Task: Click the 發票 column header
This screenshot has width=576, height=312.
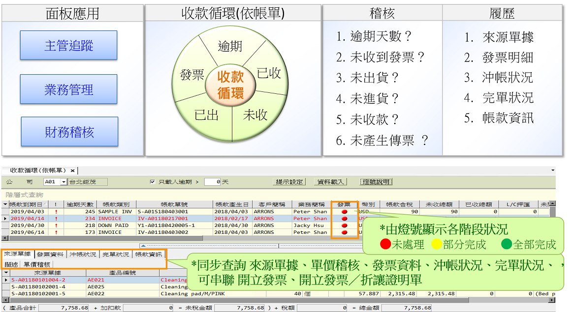Action: coord(344,204)
